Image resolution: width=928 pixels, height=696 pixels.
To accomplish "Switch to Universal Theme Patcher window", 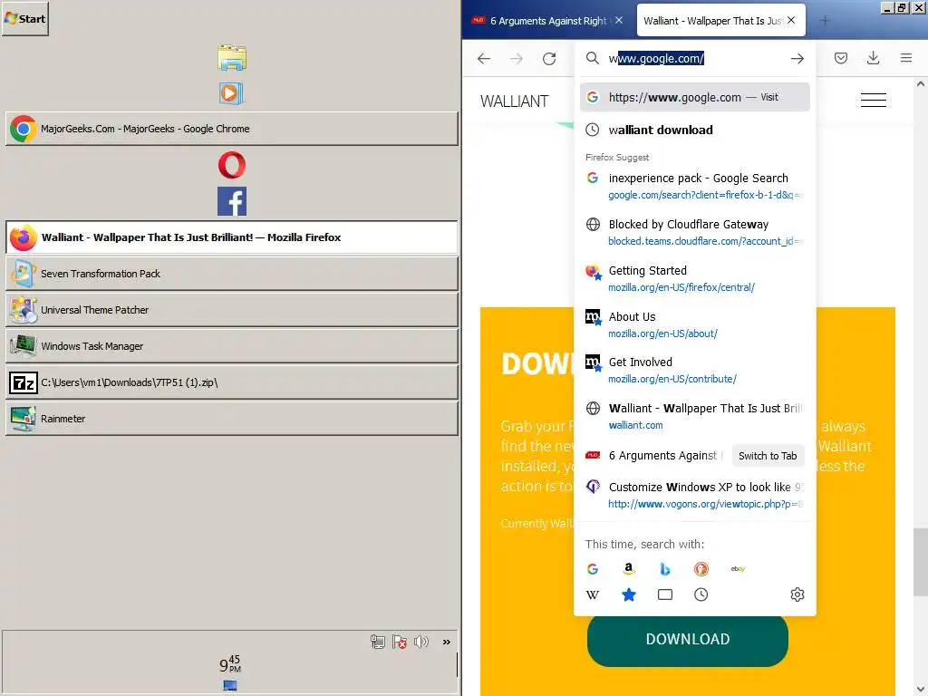I will [231, 310].
